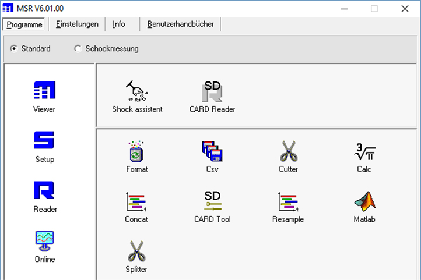Open the SD CARD Tool
Image resolution: width=421 pixels, height=280 pixels.
[212, 202]
